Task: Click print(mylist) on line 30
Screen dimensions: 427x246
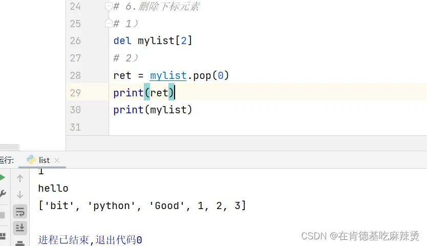Action: pyautogui.click(x=153, y=110)
